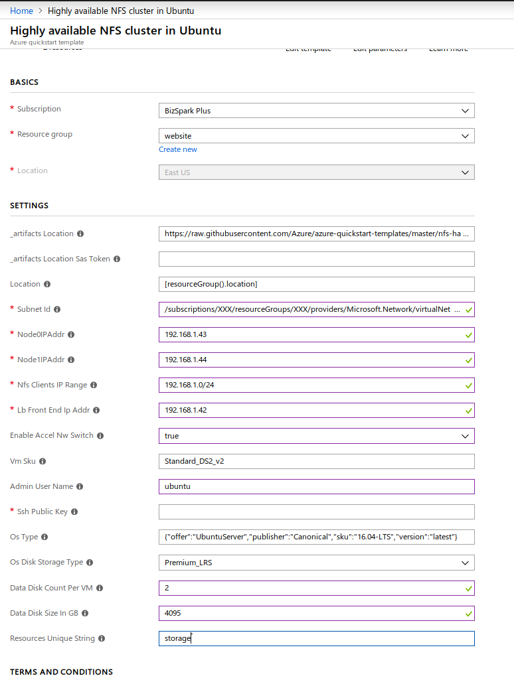The width and height of the screenshot is (514, 682).
Task: Click info icon for Os Disk Storage Type
Action: click(90, 563)
